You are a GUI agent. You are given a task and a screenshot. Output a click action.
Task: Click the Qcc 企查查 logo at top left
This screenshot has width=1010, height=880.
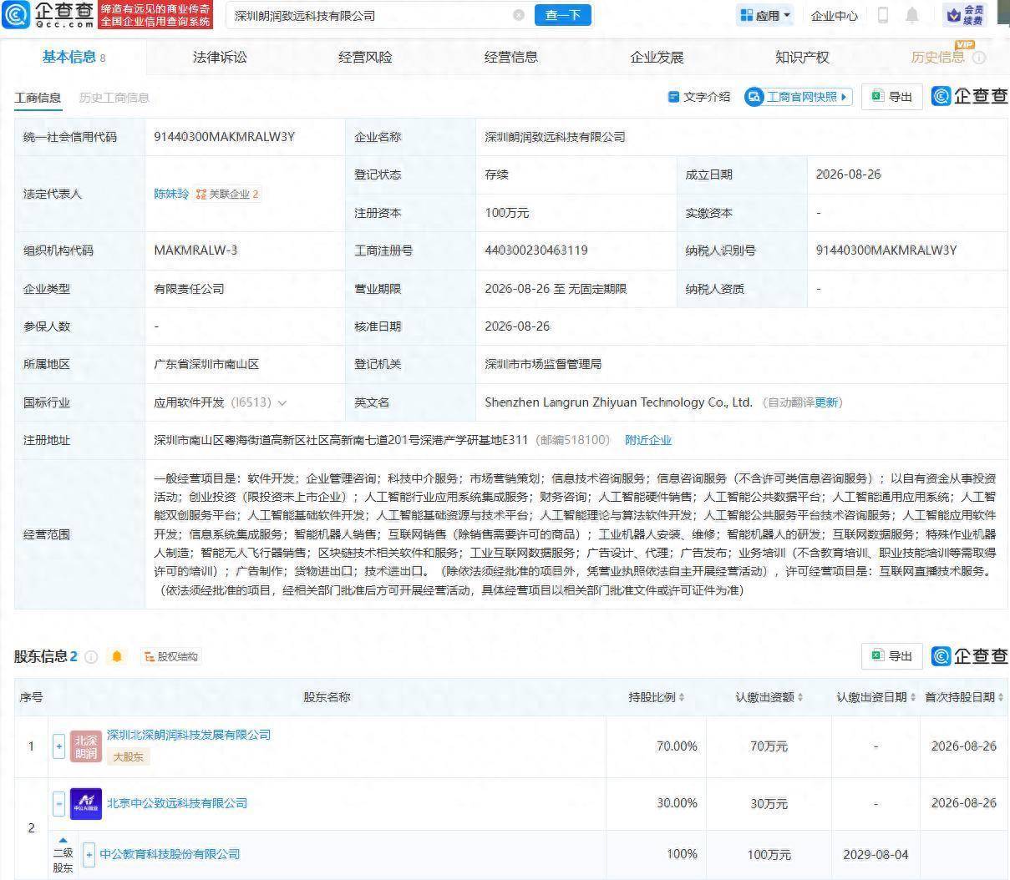point(48,14)
